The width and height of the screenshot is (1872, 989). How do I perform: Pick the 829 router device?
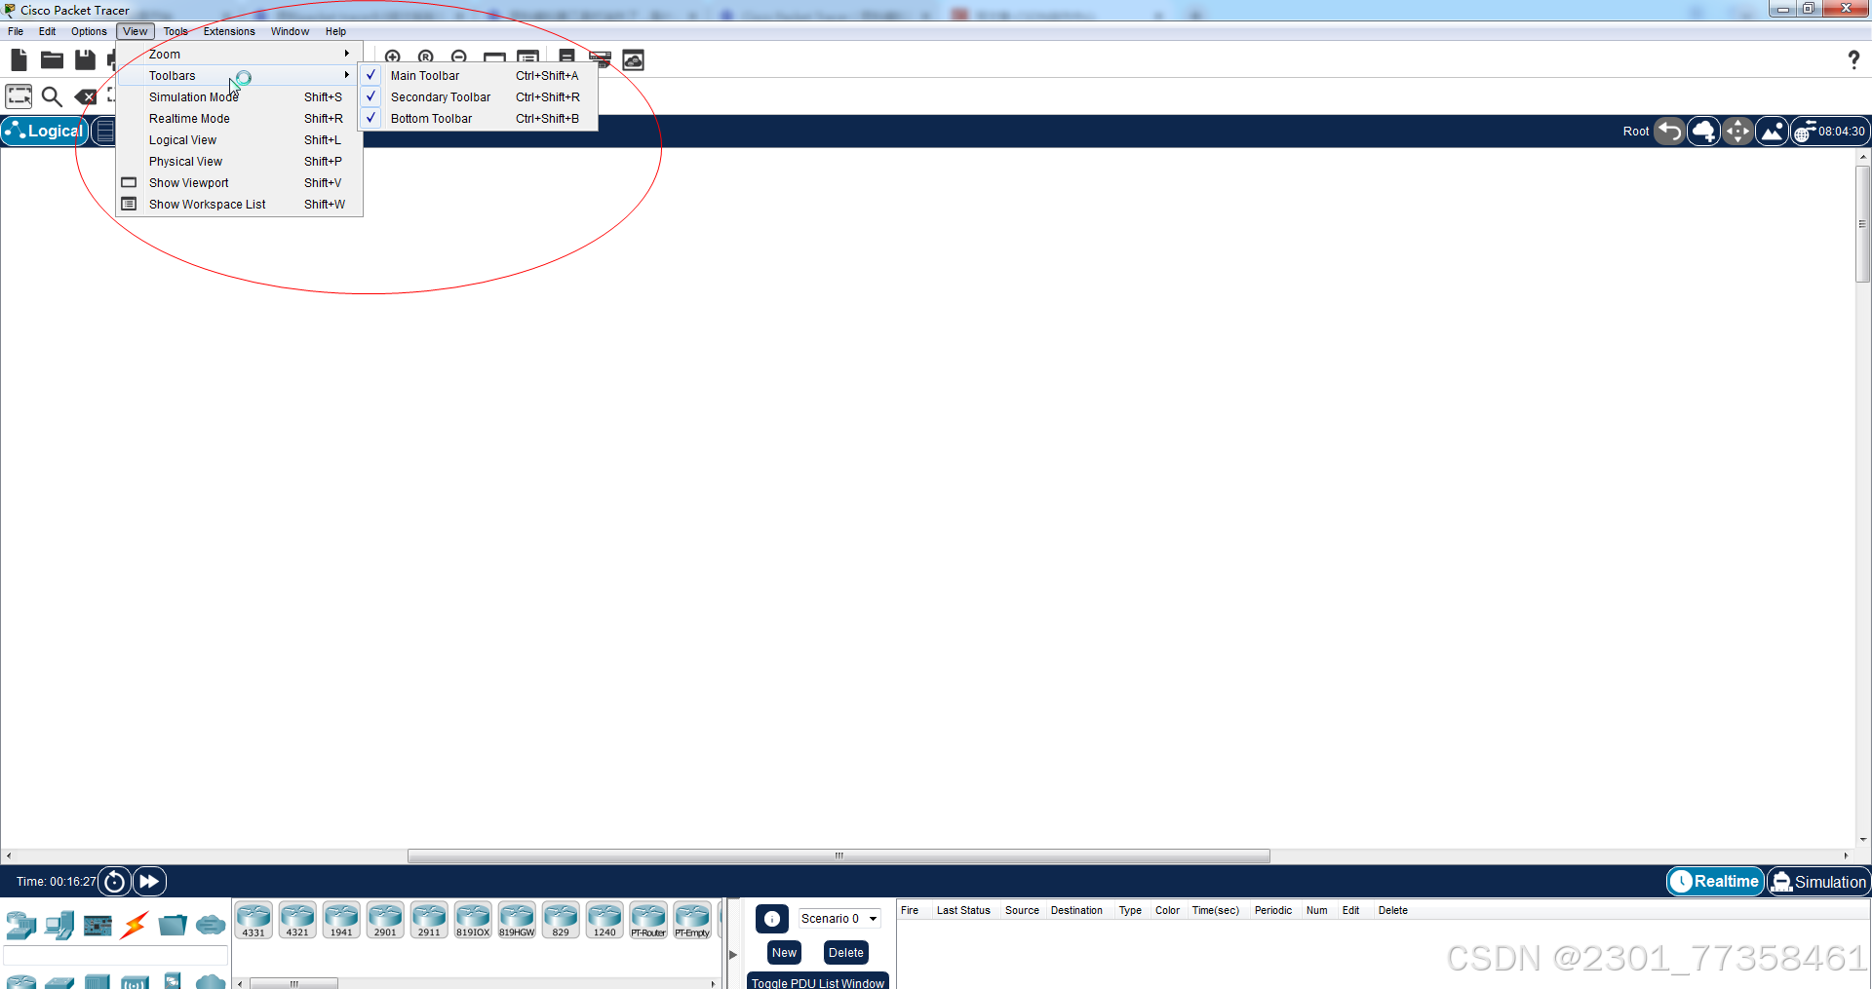coord(561,920)
